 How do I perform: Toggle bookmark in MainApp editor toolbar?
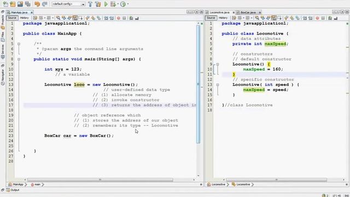pyautogui.click(x=99, y=18)
